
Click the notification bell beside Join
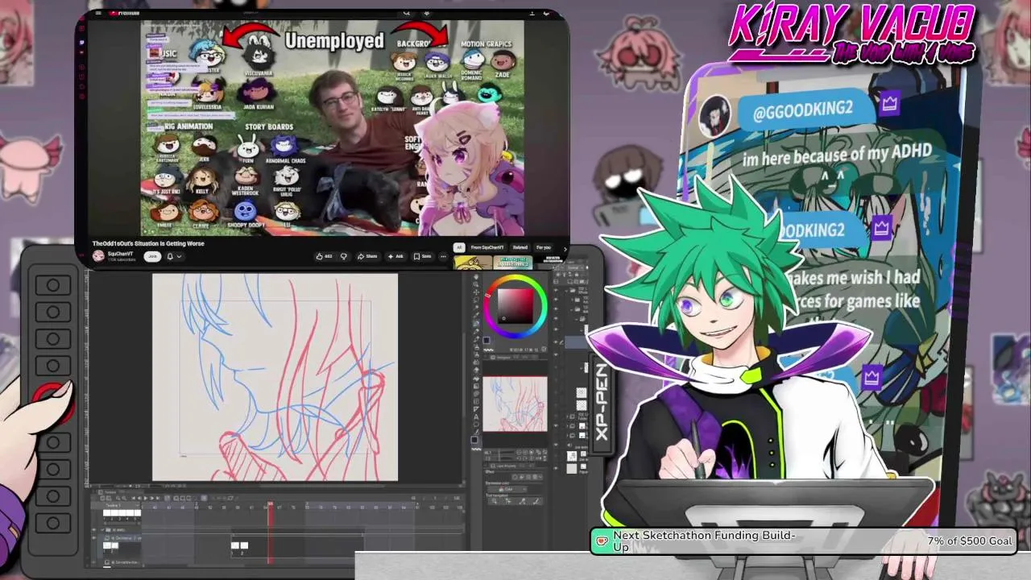click(x=170, y=256)
